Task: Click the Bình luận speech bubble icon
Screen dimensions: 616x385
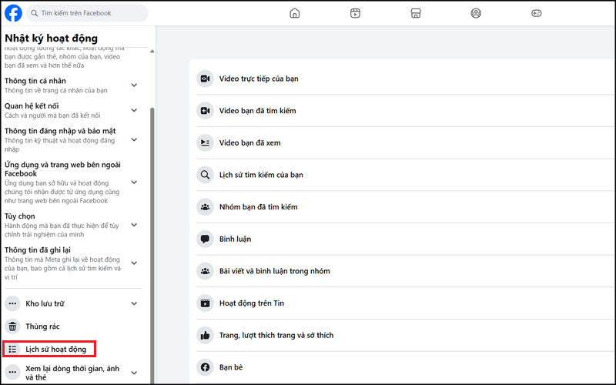Action: click(x=205, y=239)
